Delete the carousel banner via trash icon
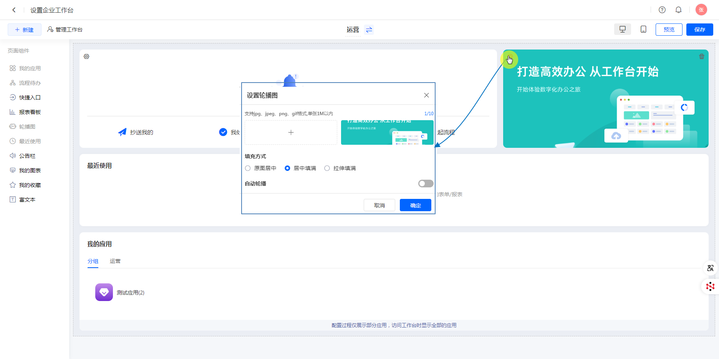Viewport: 719px width, 359px height. 702,56
